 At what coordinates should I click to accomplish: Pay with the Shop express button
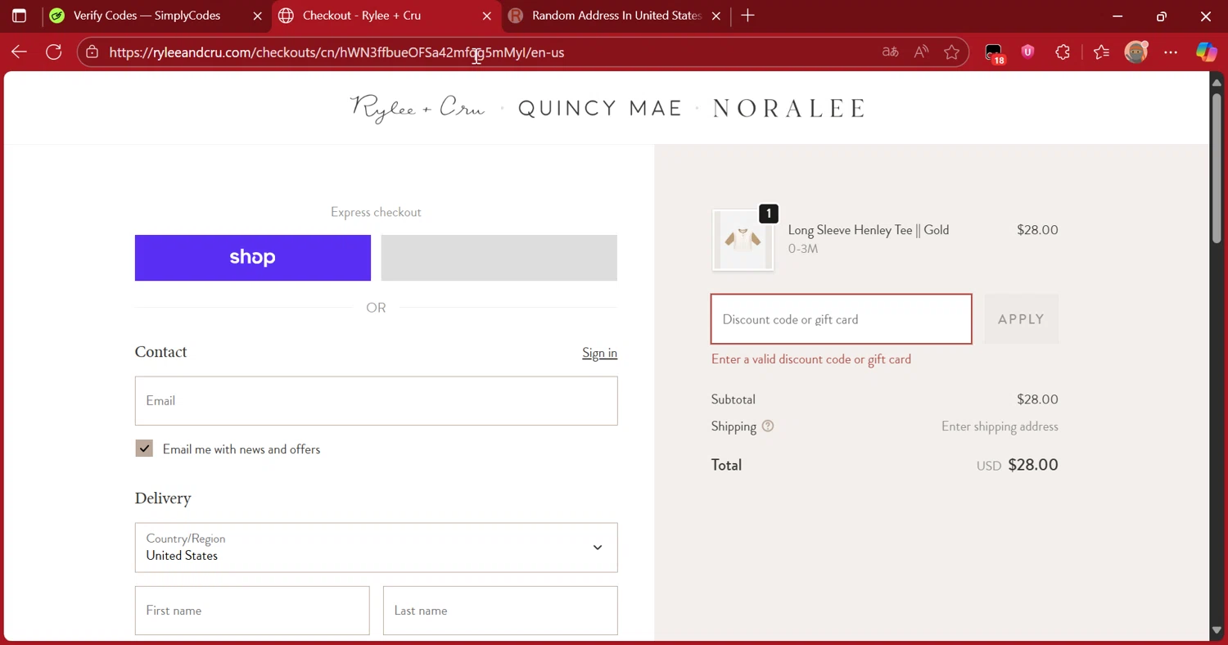pos(253,258)
